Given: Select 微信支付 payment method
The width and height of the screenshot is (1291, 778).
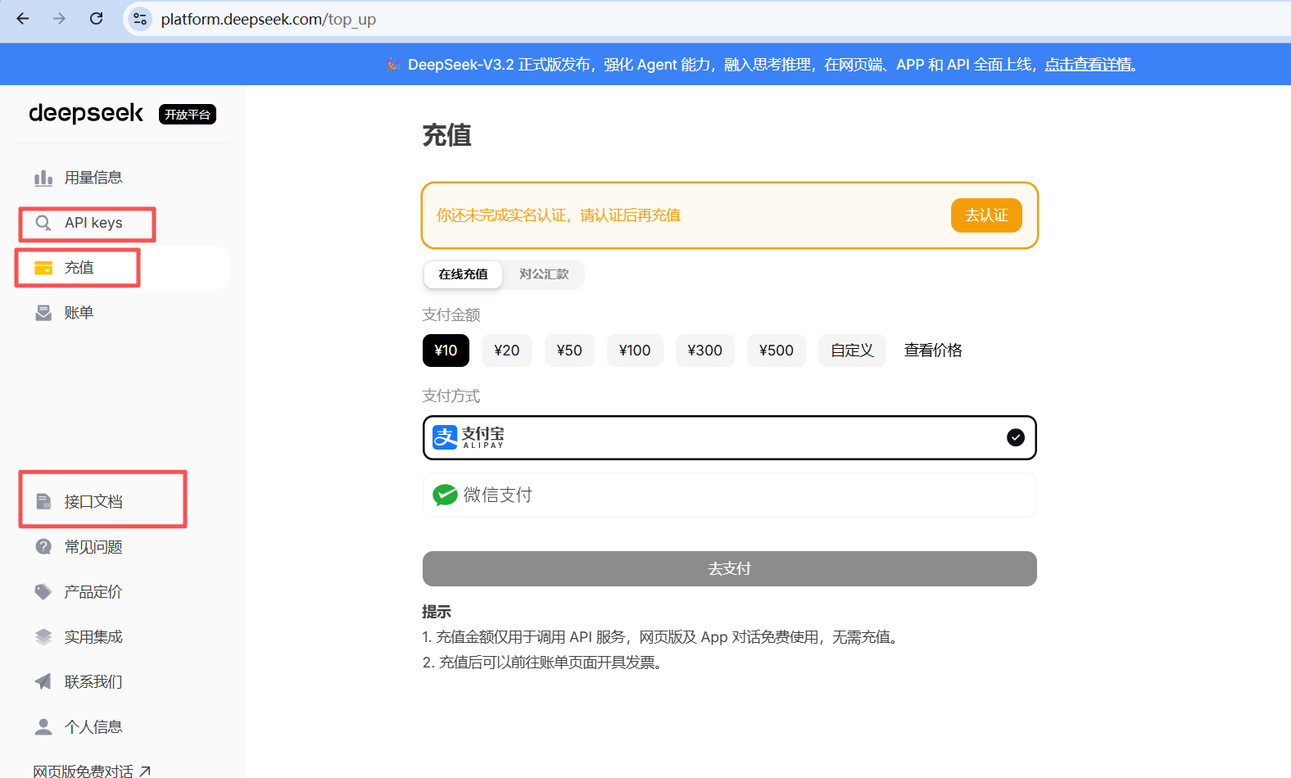Looking at the screenshot, I should tap(730, 495).
